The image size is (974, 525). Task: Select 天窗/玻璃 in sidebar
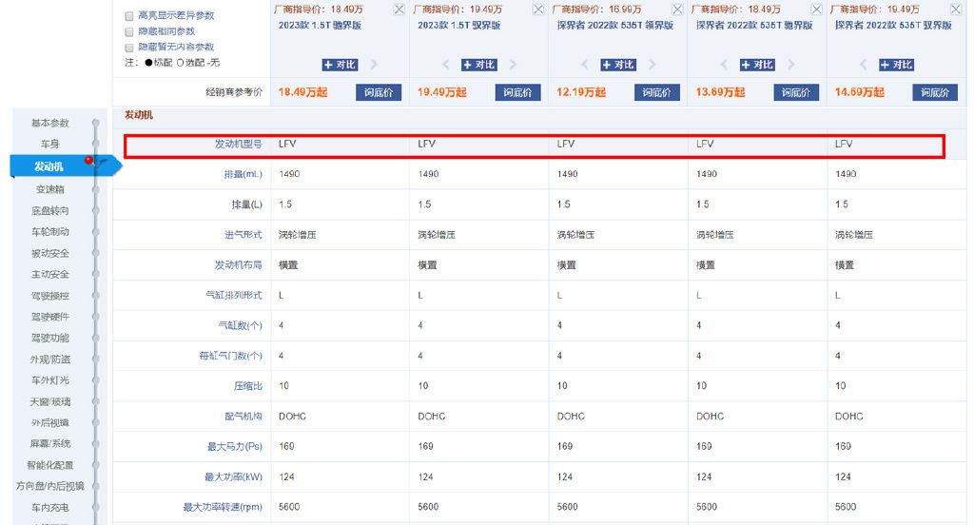click(x=50, y=402)
